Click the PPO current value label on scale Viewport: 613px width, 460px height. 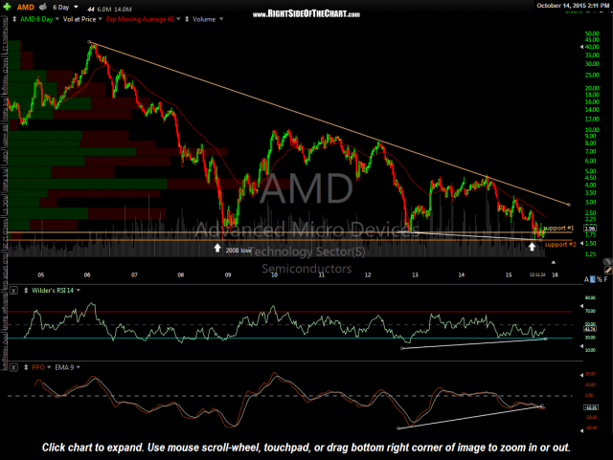click(x=590, y=407)
